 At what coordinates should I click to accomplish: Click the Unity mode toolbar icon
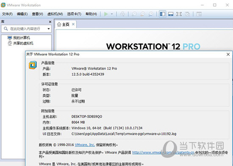pyautogui.click(x=187, y=14)
